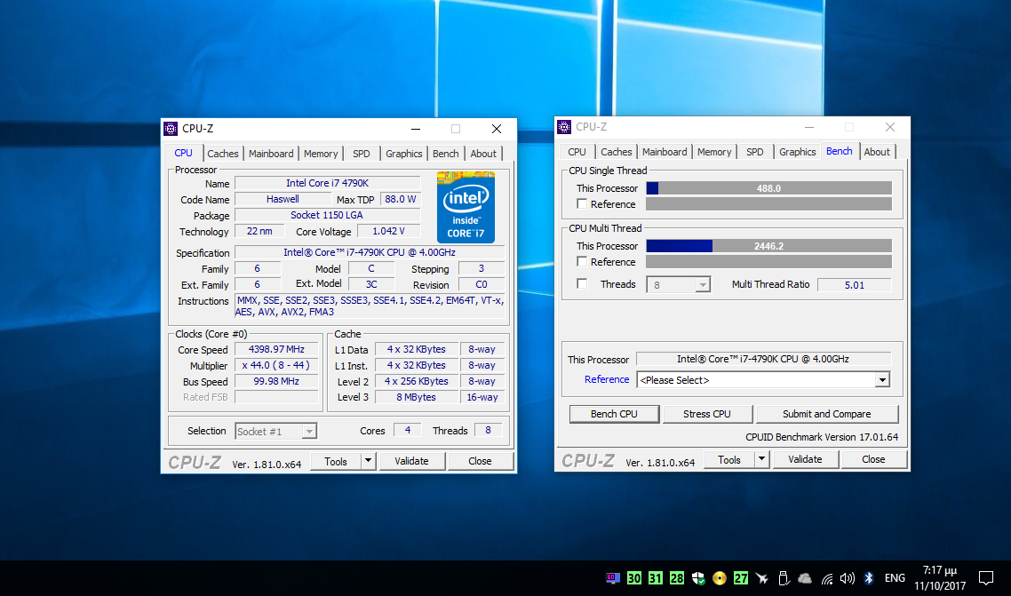Switch to SPD tab in left CPU-Z window
Viewport: 1011px width, 596px height.
click(361, 154)
